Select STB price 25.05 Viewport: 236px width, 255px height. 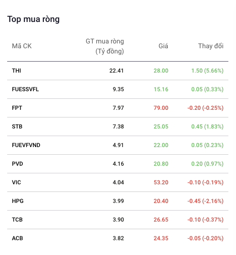[x=161, y=127]
